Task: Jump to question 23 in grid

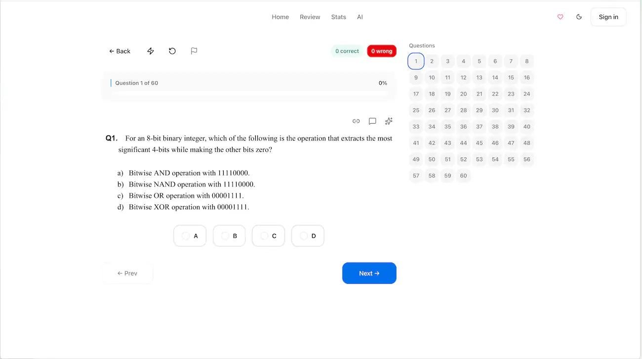Action: coord(511,94)
